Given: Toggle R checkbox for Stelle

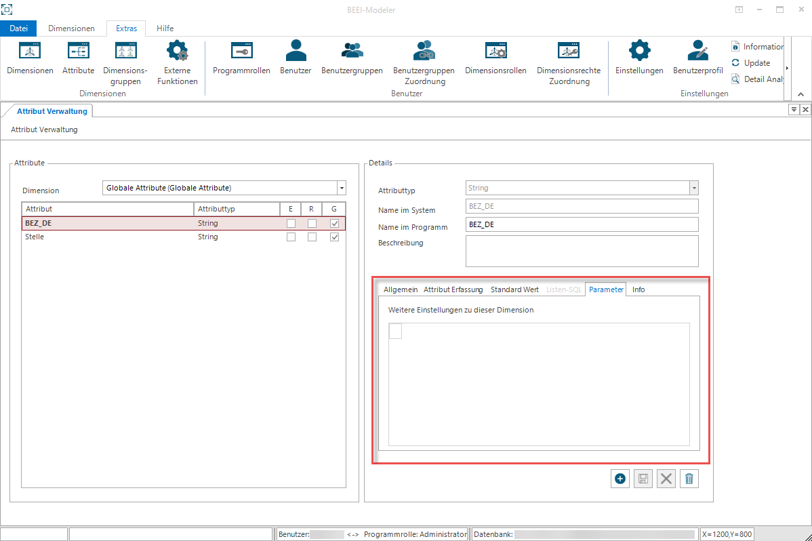Looking at the screenshot, I should (x=312, y=237).
